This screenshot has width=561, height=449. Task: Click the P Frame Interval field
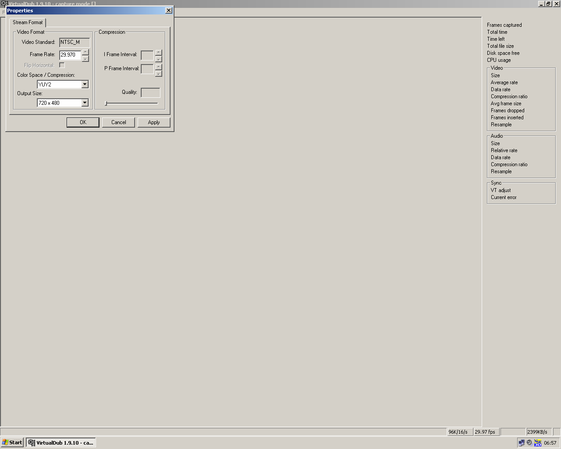[x=147, y=69]
